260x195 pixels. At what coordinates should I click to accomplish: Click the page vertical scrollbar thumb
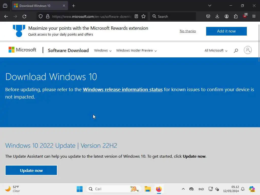pos(259,43)
